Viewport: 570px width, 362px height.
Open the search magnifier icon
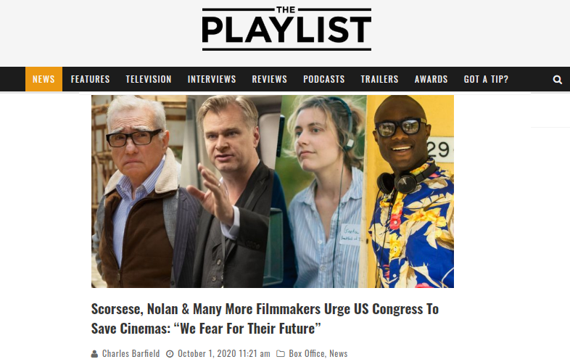click(x=557, y=79)
